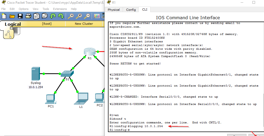Click 'Processor board ID FTX152400KS' text

click(137, 38)
